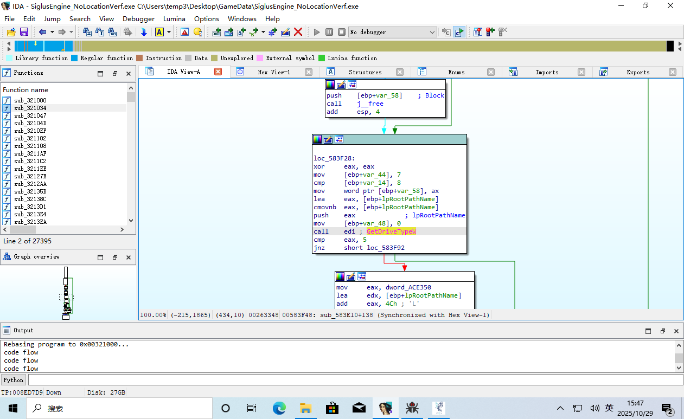Click the Jump to address down-arrow icon
The height and width of the screenshot is (419, 684).
click(x=144, y=33)
